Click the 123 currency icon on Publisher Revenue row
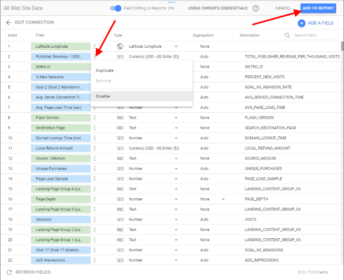 click(120, 56)
